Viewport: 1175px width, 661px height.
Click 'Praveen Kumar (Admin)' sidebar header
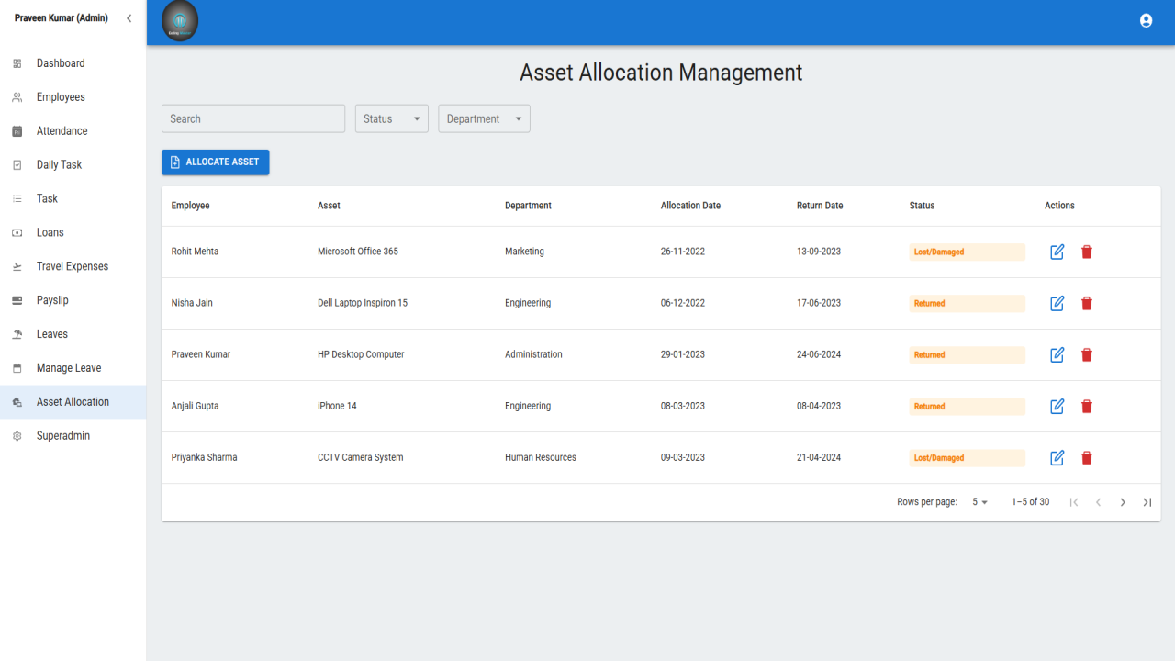62,18
